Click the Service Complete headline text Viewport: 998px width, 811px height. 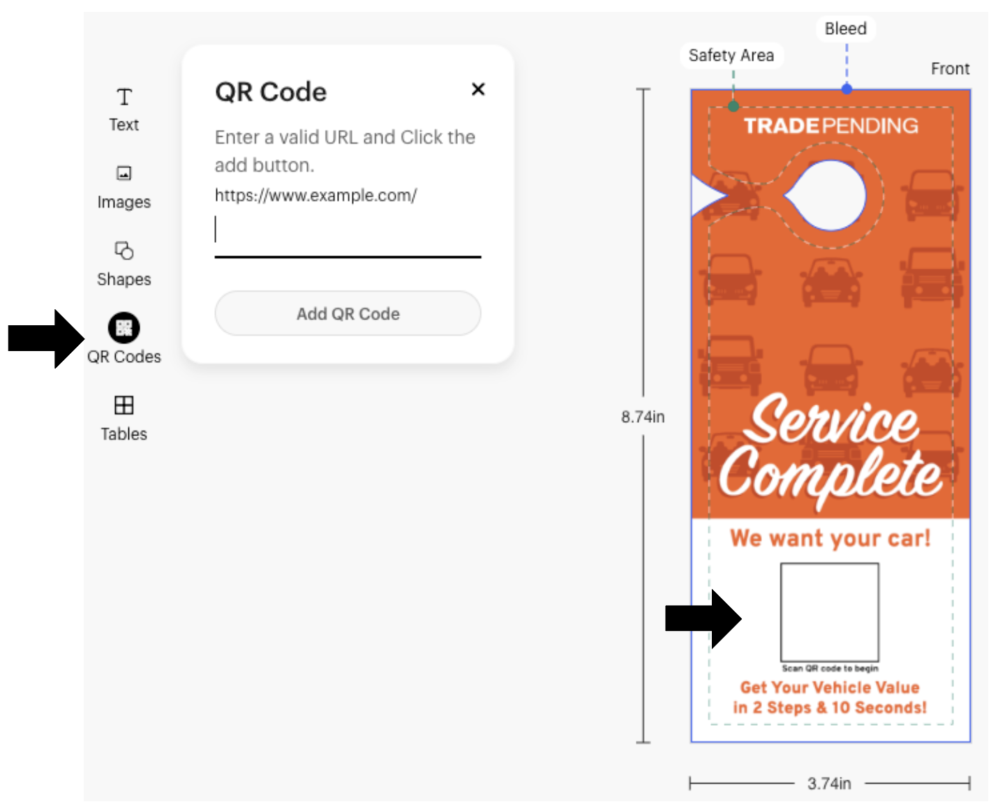pyautogui.click(x=831, y=450)
